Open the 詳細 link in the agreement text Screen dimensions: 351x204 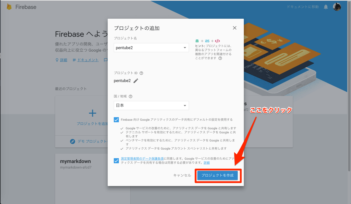coord(206,163)
